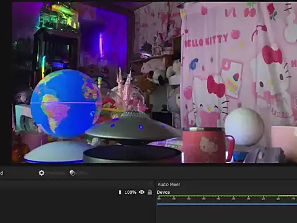Adjust the Device blue volume slider
The image size is (297, 223).
[x=227, y=204]
